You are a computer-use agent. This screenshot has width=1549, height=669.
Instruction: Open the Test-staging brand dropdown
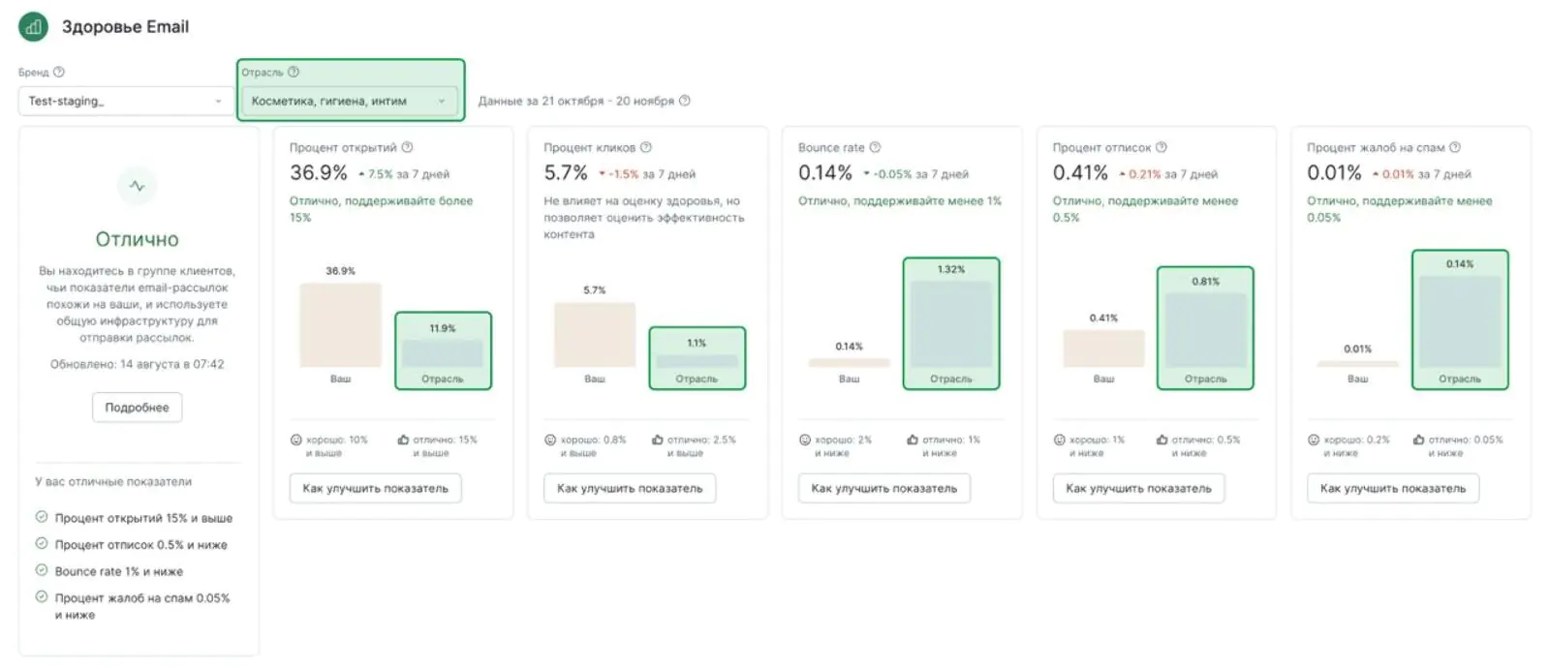(126, 101)
